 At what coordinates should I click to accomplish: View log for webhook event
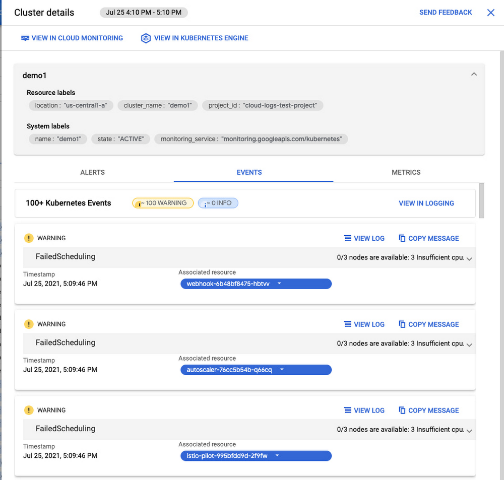[x=364, y=238]
